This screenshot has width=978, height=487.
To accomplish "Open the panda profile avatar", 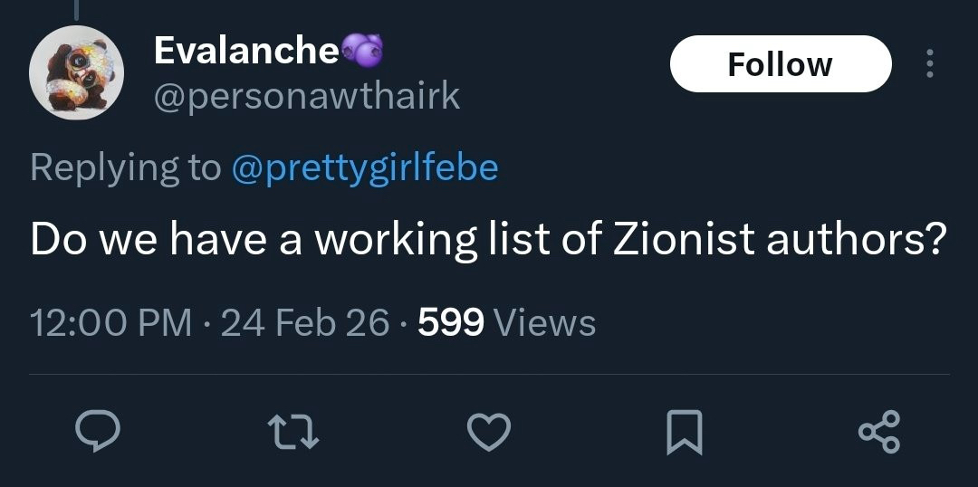I will [x=76, y=72].
